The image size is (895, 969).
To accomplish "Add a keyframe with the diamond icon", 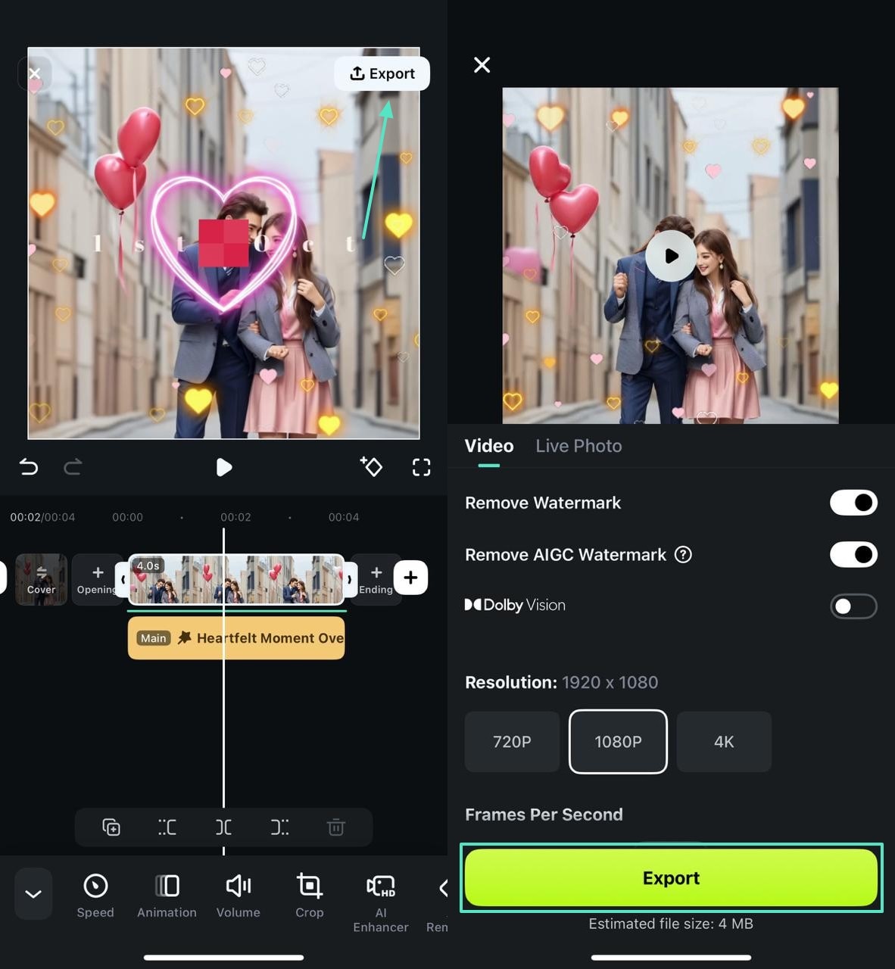I will coord(371,466).
